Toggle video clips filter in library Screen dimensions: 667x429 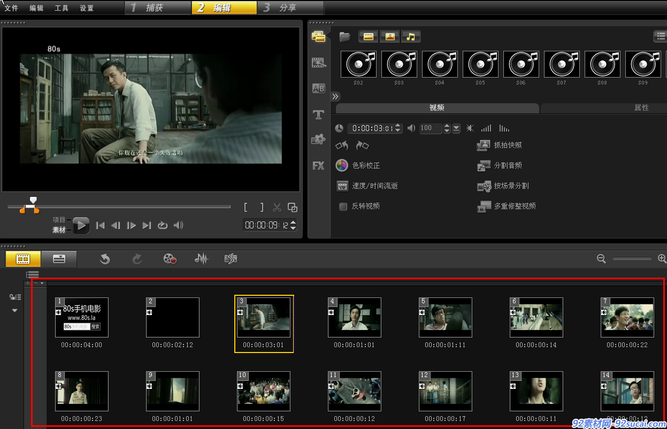point(368,36)
